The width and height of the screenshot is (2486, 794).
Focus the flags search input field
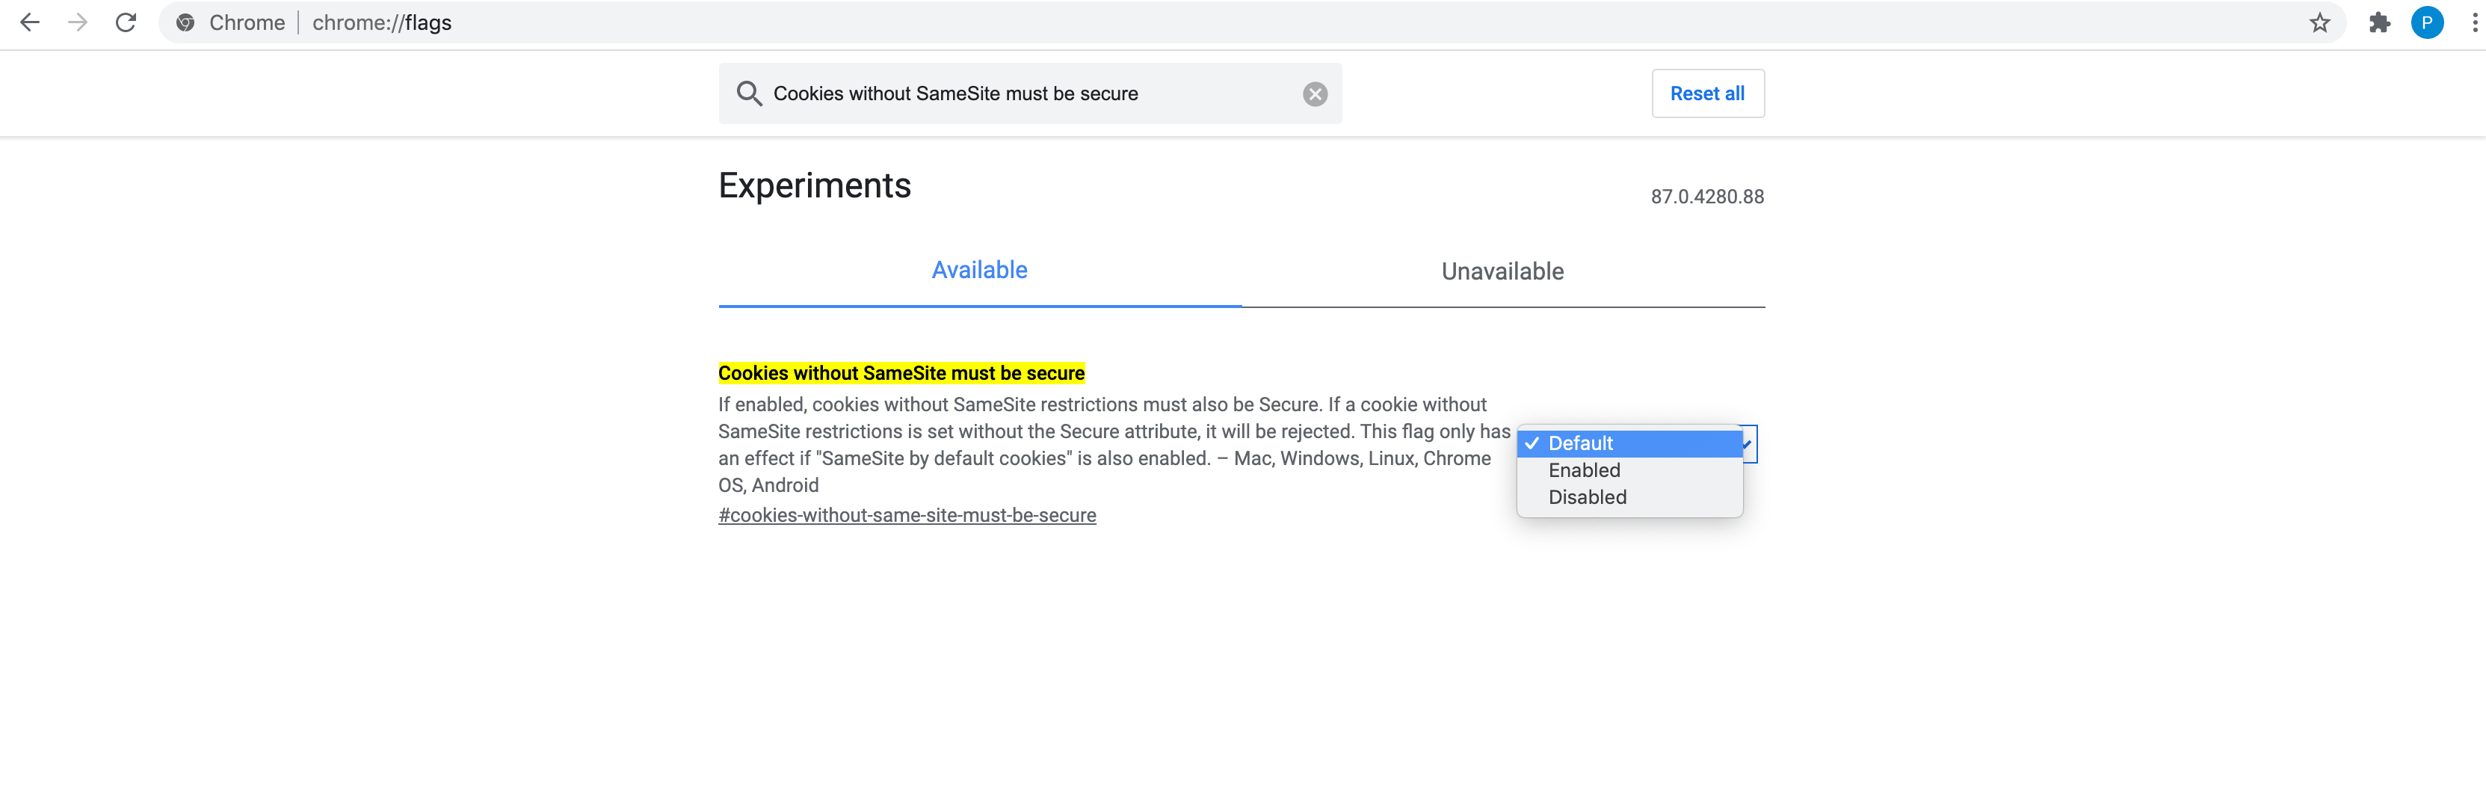click(x=1023, y=93)
